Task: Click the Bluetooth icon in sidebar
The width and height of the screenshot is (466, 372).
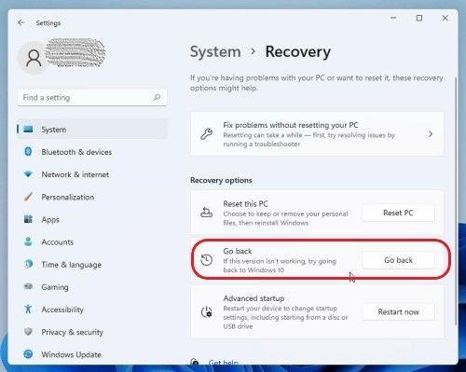Action: [x=28, y=152]
